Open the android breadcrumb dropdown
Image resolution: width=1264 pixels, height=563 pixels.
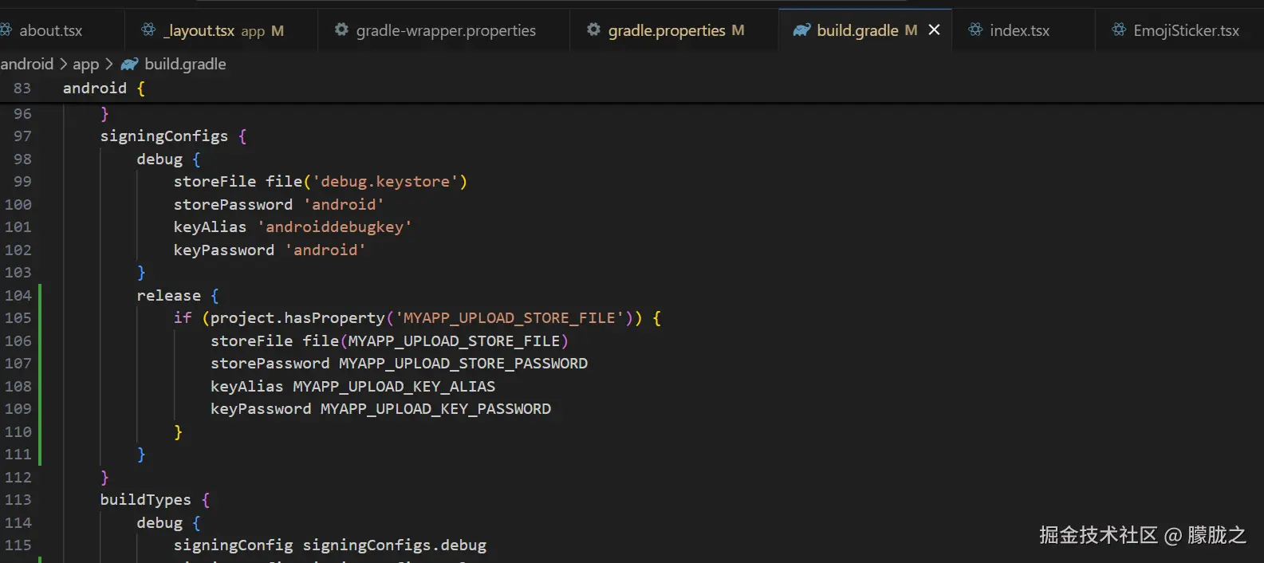tap(26, 64)
